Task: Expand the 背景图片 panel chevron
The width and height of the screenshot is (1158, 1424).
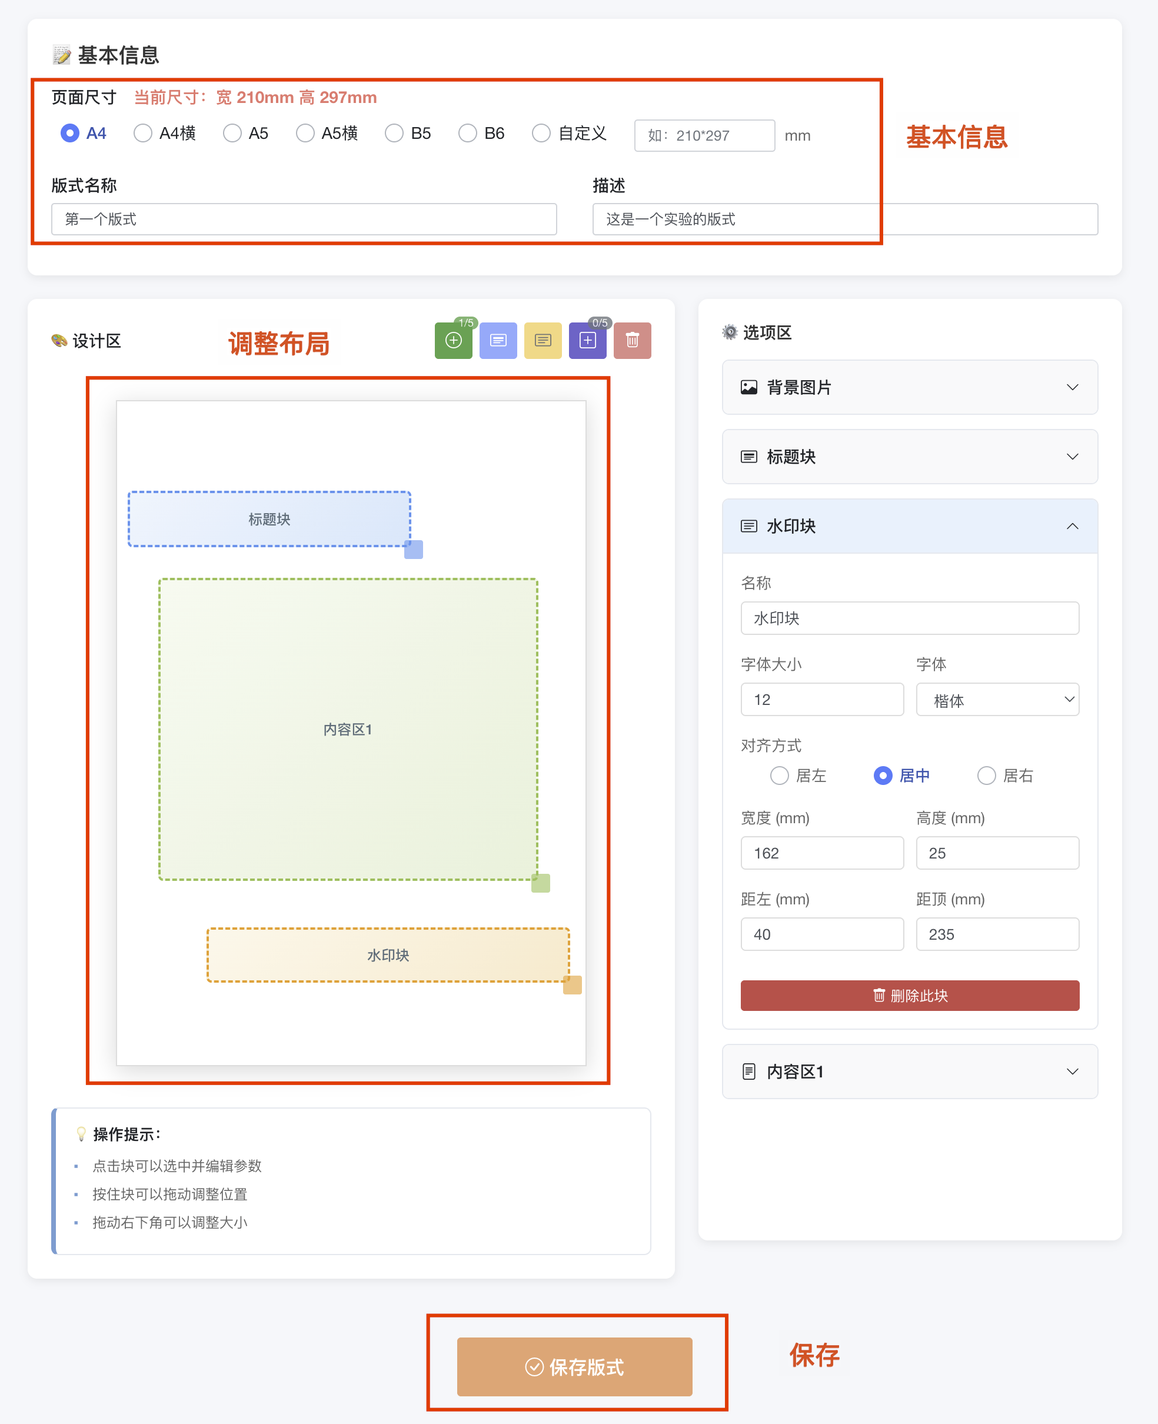Action: pos(1072,387)
